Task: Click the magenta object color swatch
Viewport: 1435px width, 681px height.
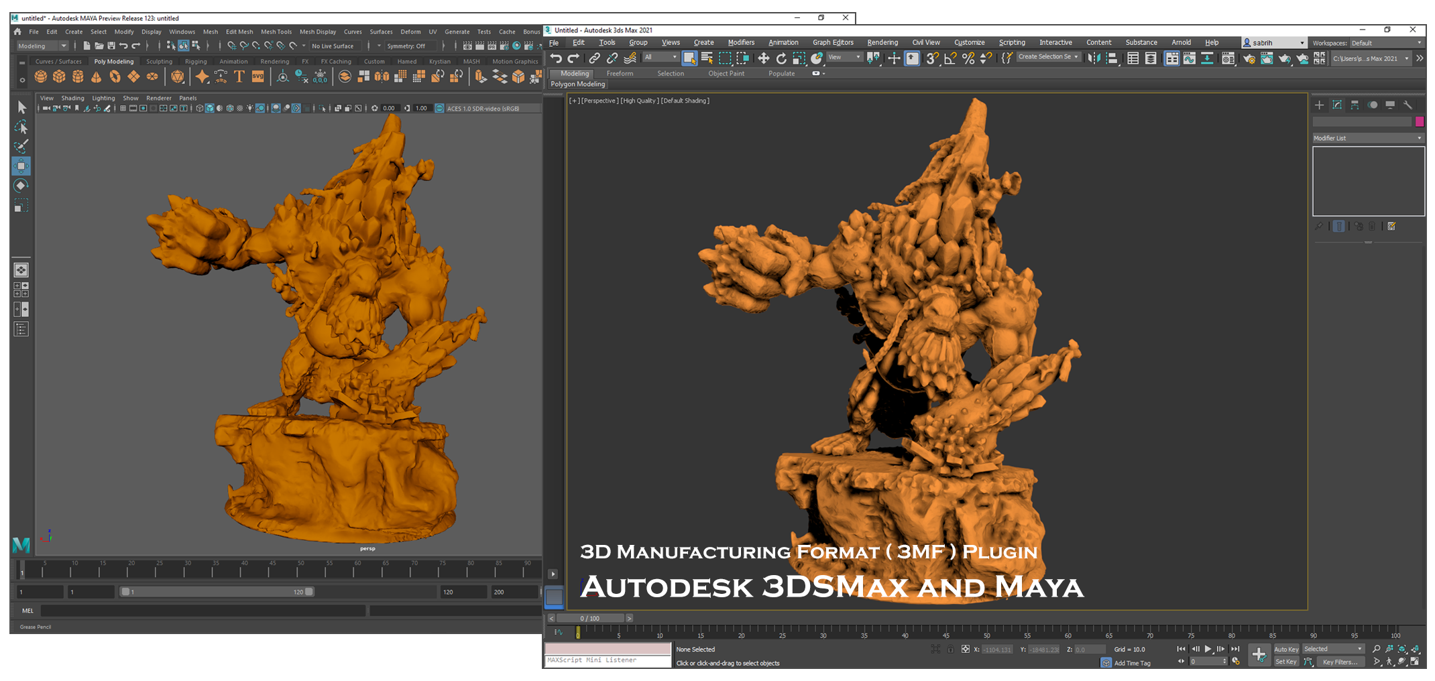Action: 1420,122
